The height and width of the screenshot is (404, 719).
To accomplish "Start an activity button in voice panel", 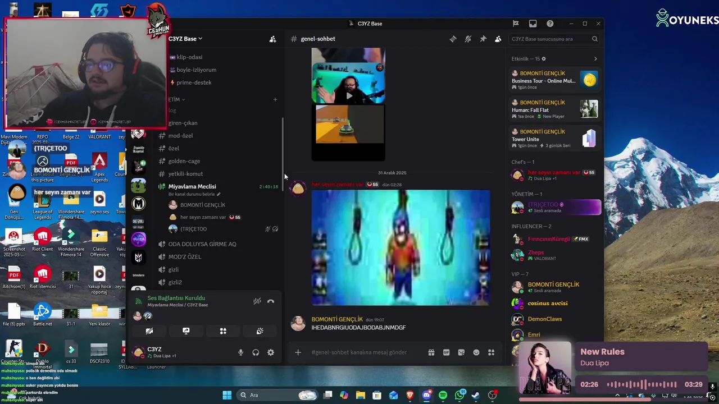I will [x=223, y=331].
